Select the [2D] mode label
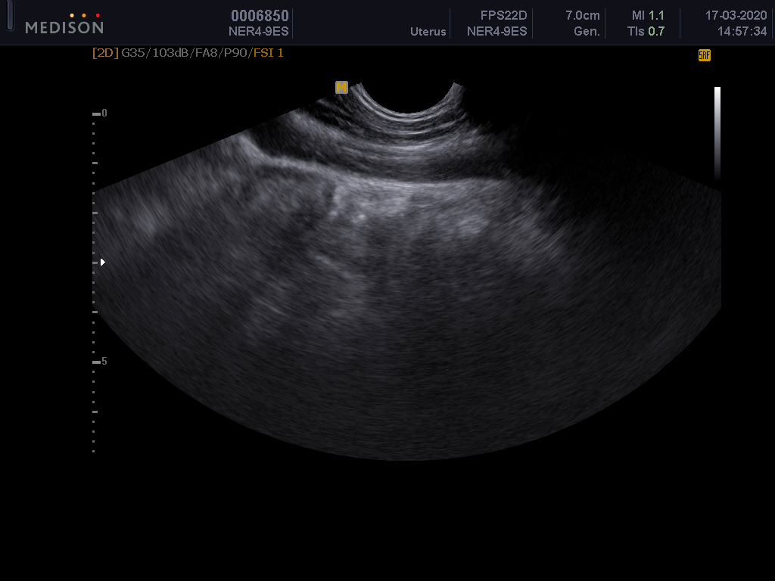The width and height of the screenshot is (775, 581). pyautogui.click(x=105, y=53)
